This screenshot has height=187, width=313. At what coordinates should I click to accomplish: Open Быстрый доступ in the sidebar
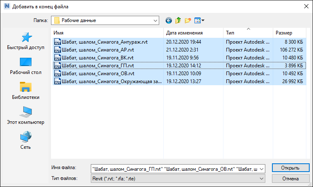26,41
